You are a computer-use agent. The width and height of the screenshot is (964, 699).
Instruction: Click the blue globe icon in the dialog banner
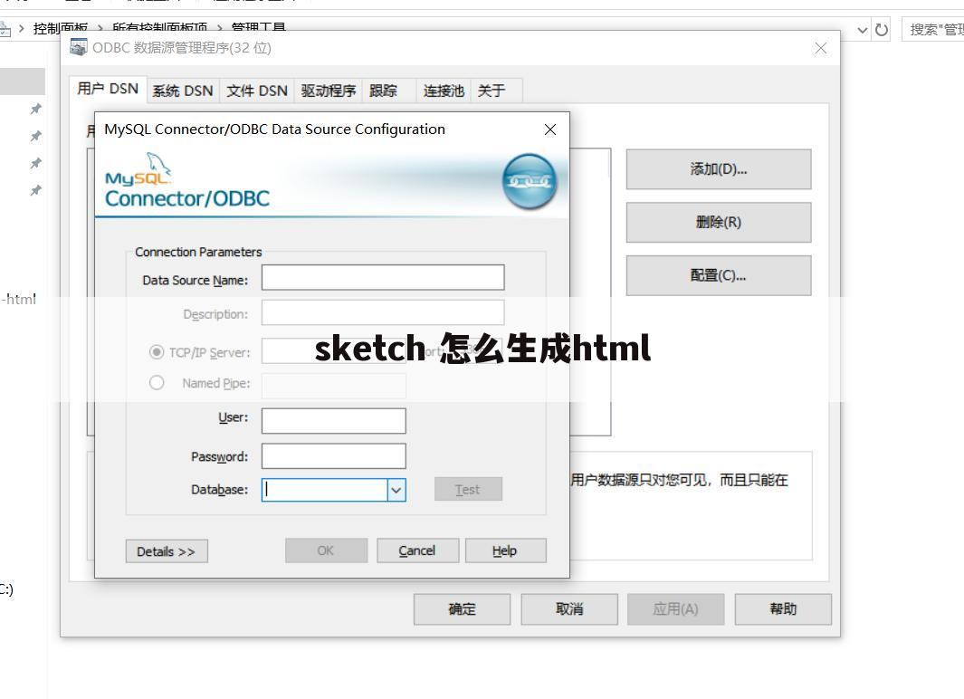point(530,181)
